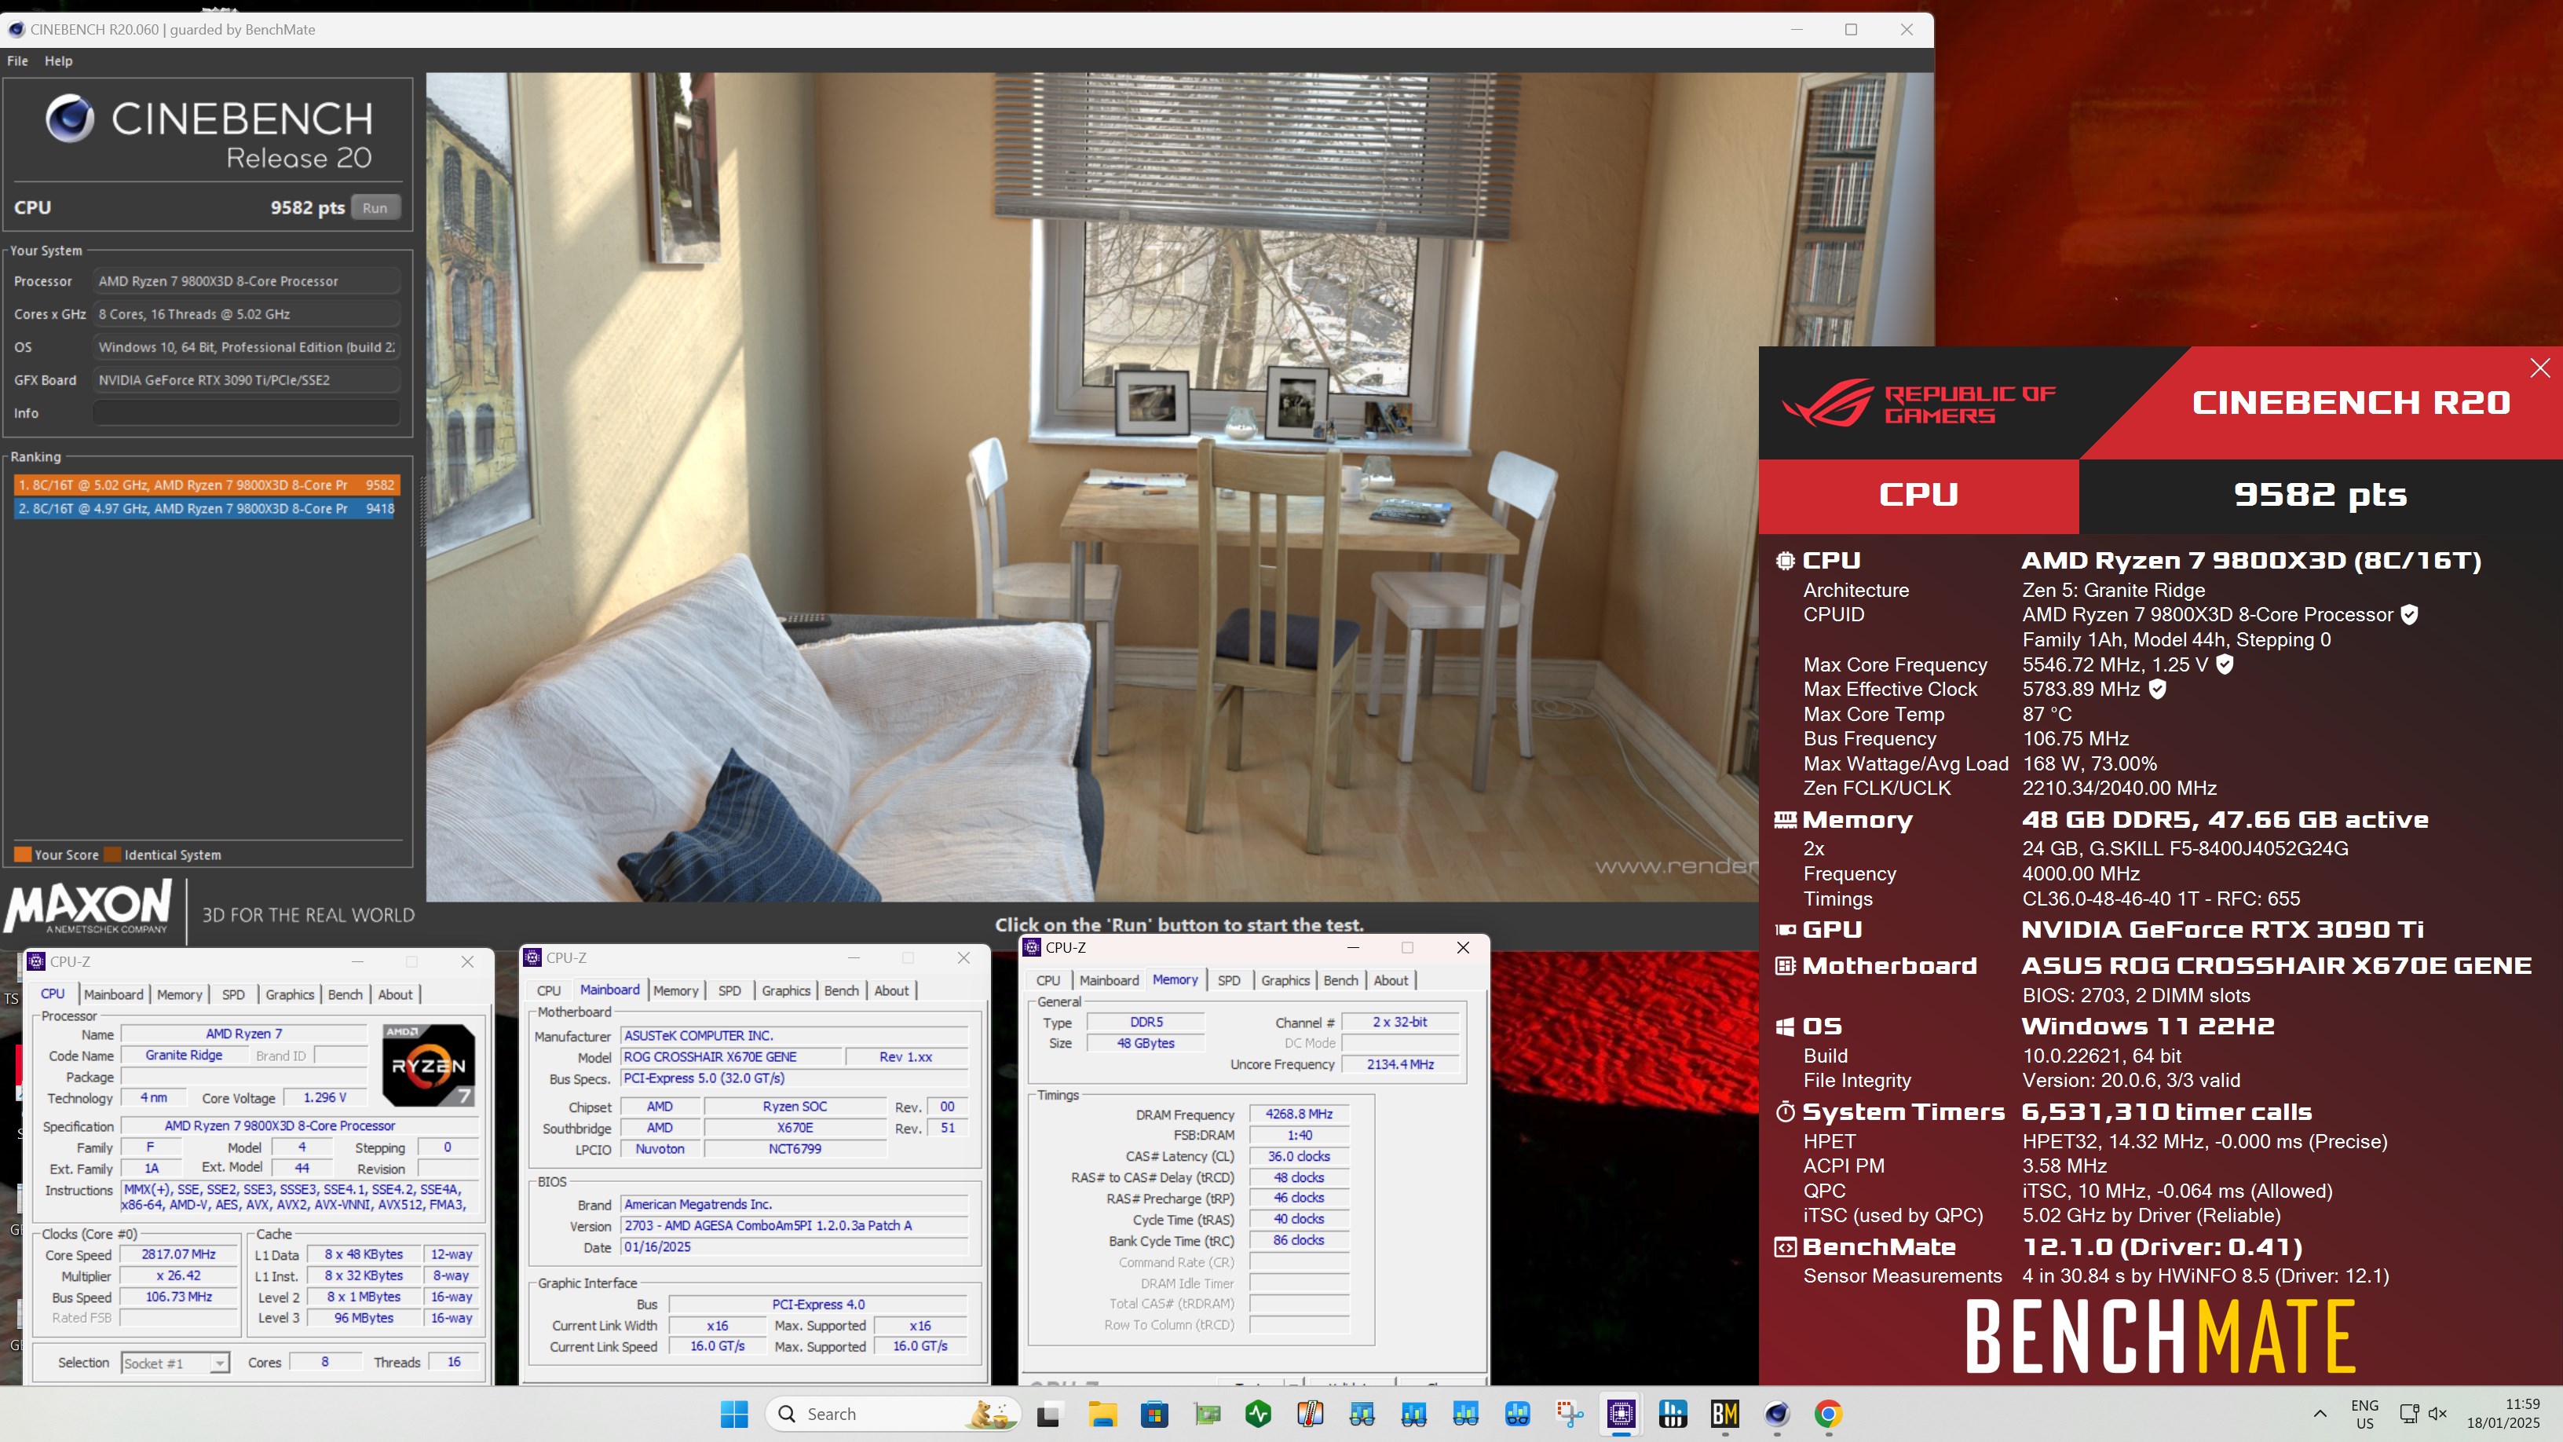Open SPD tab in the CPU-Z CPU window
This screenshot has height=1442, width=2563.
coord(232,994)
